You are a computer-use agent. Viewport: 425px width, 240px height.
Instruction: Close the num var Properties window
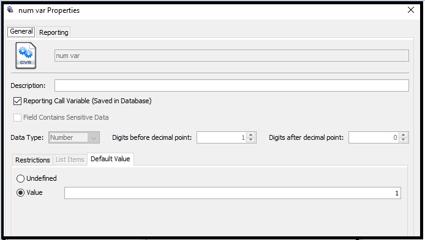coord(411,10)
